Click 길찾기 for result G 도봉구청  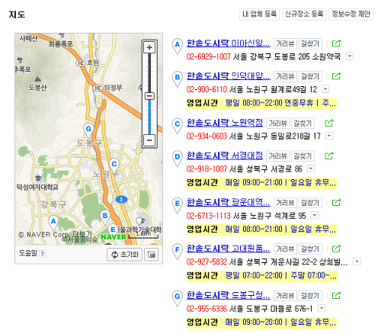[310, 296]
